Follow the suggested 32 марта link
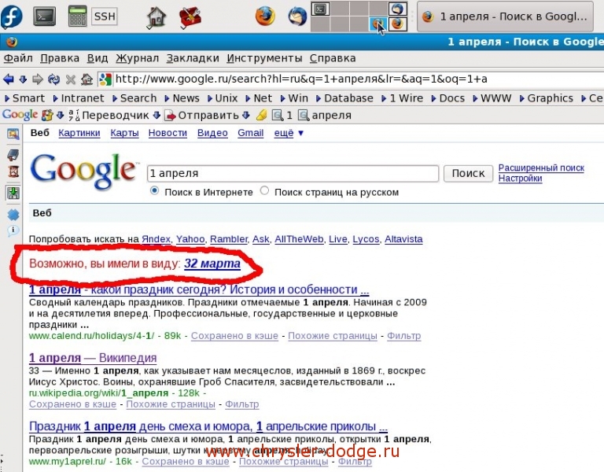The height and width of the screenshot is (472, 604). (x=212, y=264)
